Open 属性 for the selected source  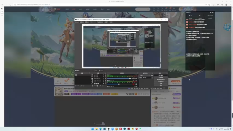(96, 70)
